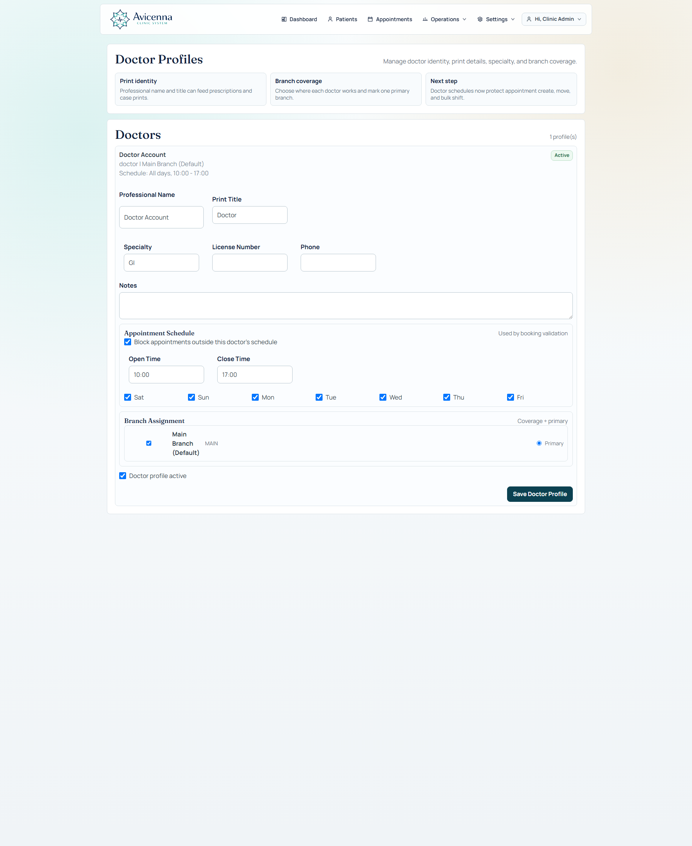Screen dimensions: 692x846
Task: Toggle the Main Branch (Default) coverage checkbox
Action: point(149,443)
